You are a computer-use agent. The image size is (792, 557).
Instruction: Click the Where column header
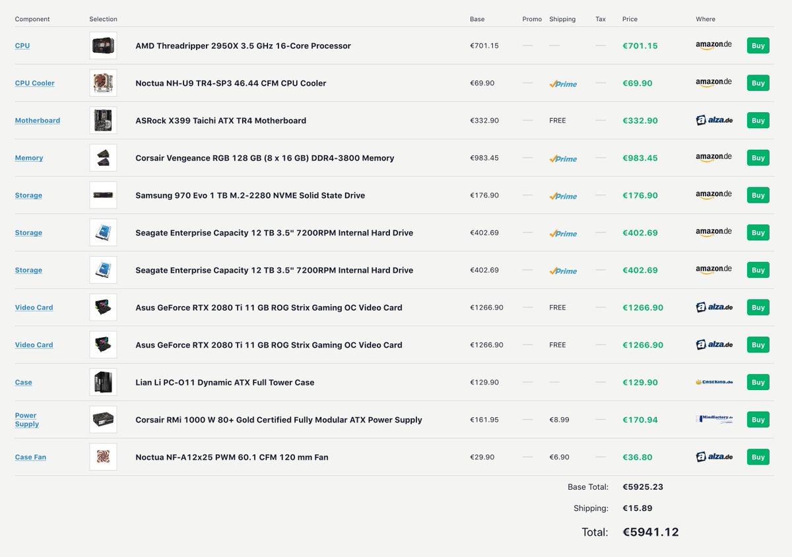[x=706, y=19]
